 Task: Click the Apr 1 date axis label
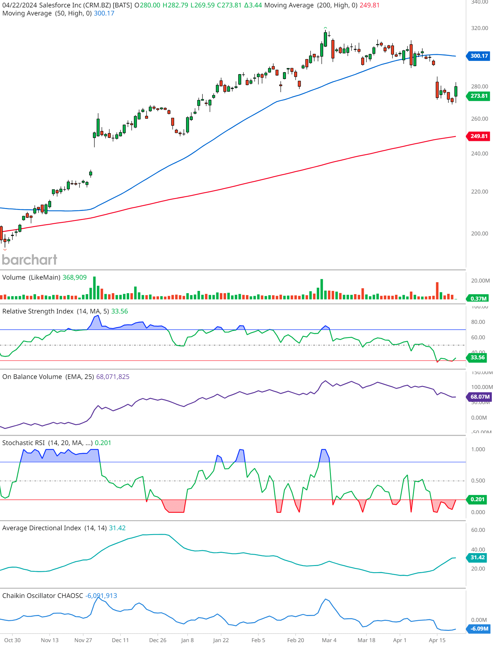[x=400, y=640]
